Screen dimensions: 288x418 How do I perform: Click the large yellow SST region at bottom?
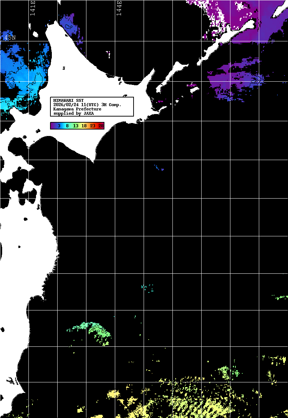click(x=187, y=403)
